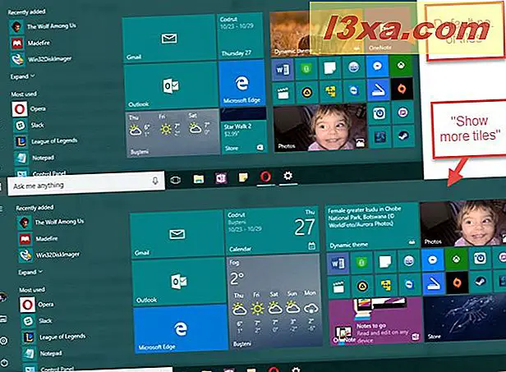
Task: Open the Outlook tile in the upper Start menu
Action: tap(171, 86)
